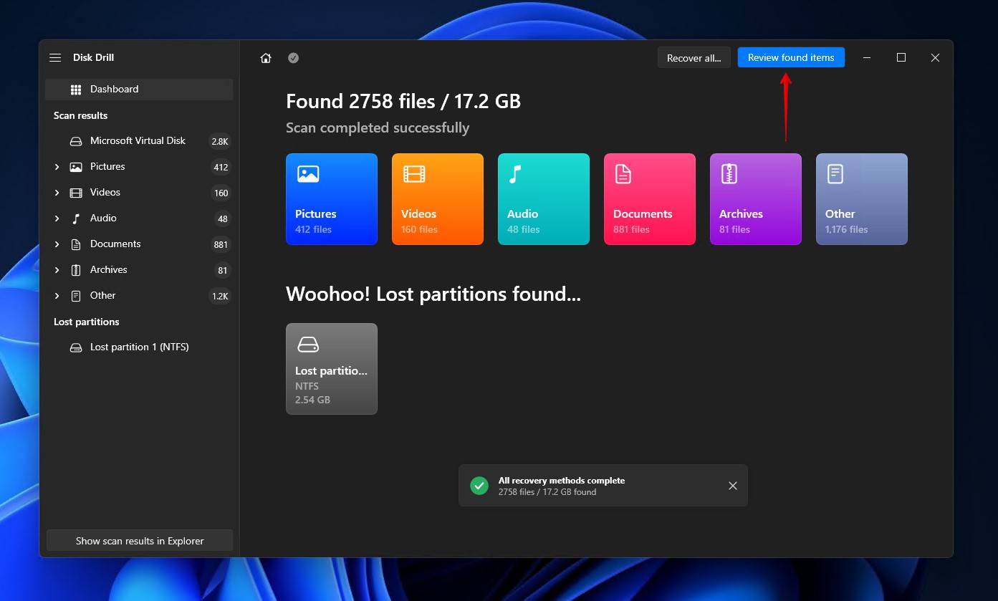Go to home via house icon

click(x=266, y=58)
